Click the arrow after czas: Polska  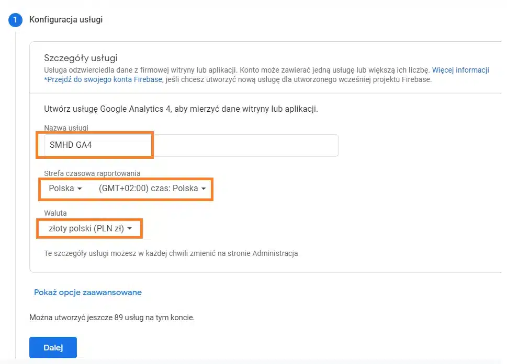click(x=204, y=189)
